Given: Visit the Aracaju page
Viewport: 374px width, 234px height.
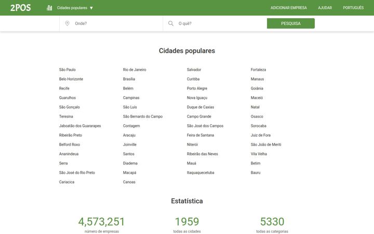Looking at the screenshot, I should click(x=129, y=135).
